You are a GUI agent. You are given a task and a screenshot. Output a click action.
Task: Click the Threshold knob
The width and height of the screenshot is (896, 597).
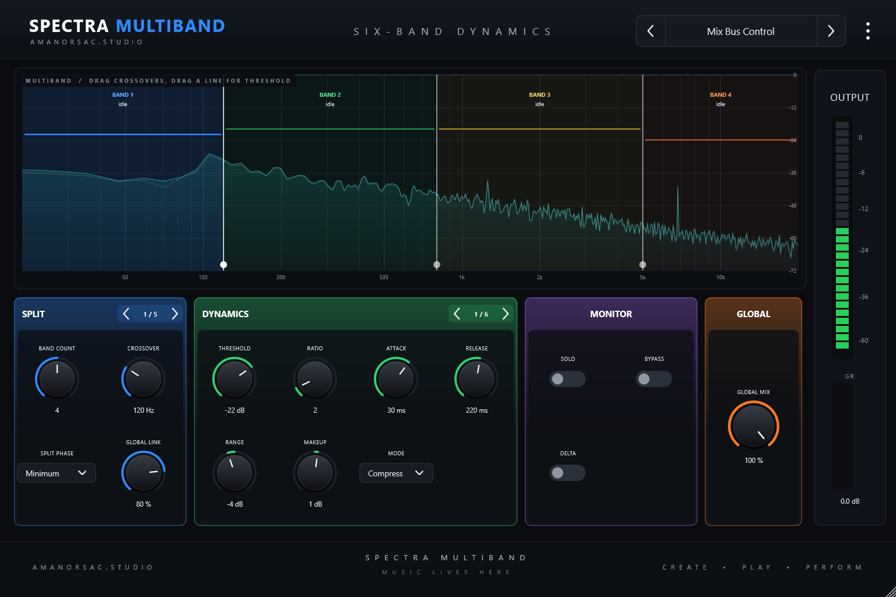pos(235,378)
